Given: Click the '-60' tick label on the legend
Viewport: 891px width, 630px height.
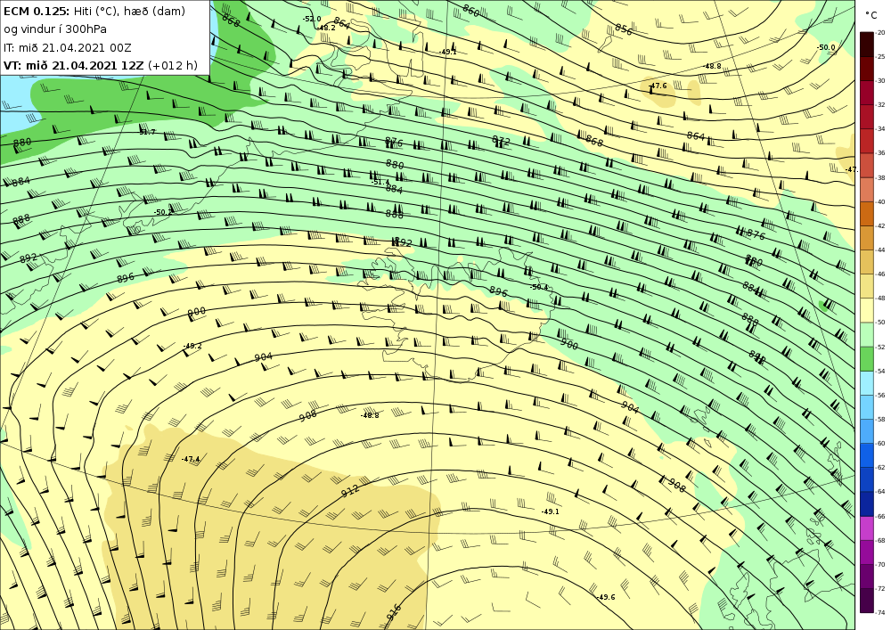Looking at the screenshot, I should click(880, 444).
